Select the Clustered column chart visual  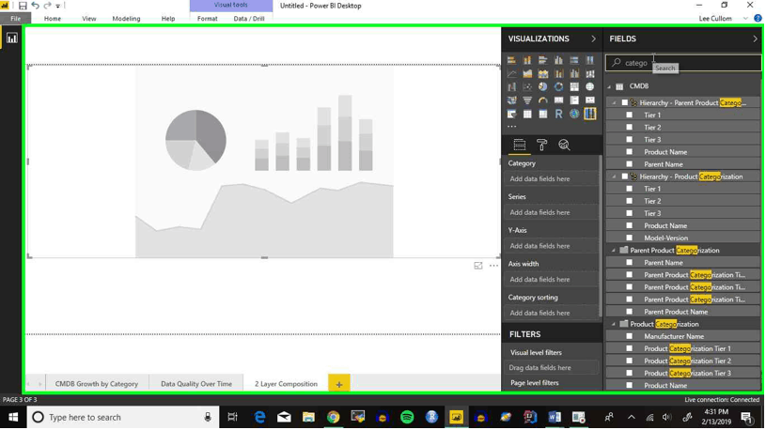tap(558, 60)
